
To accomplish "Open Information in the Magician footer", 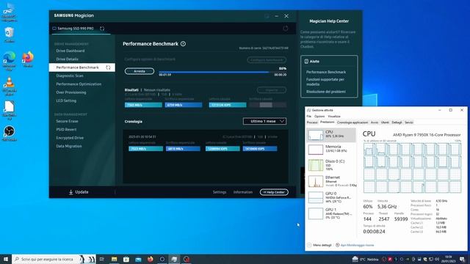I will 243,192.
